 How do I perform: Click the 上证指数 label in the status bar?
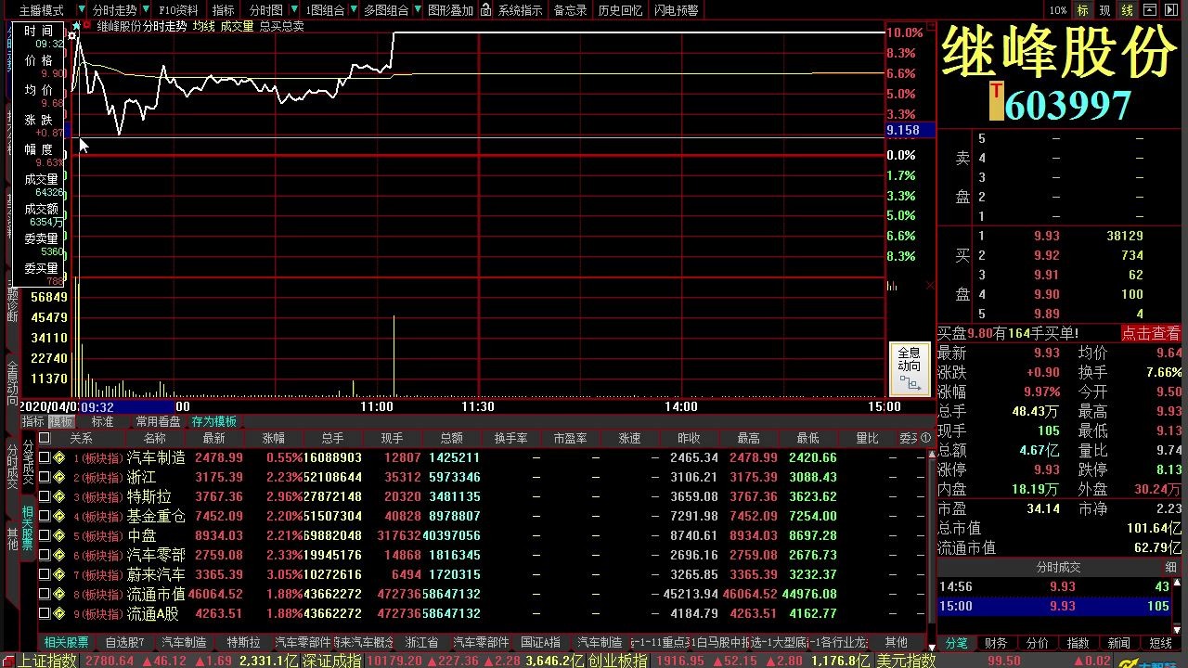48,661
